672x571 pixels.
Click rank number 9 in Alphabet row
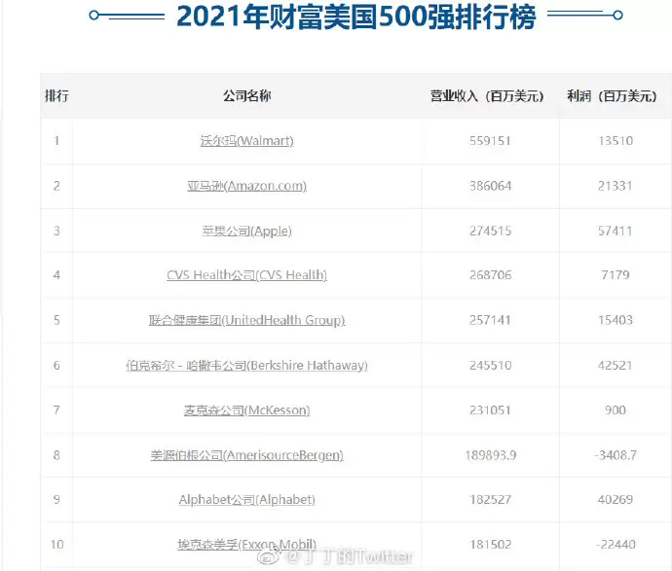pos(56,500)
